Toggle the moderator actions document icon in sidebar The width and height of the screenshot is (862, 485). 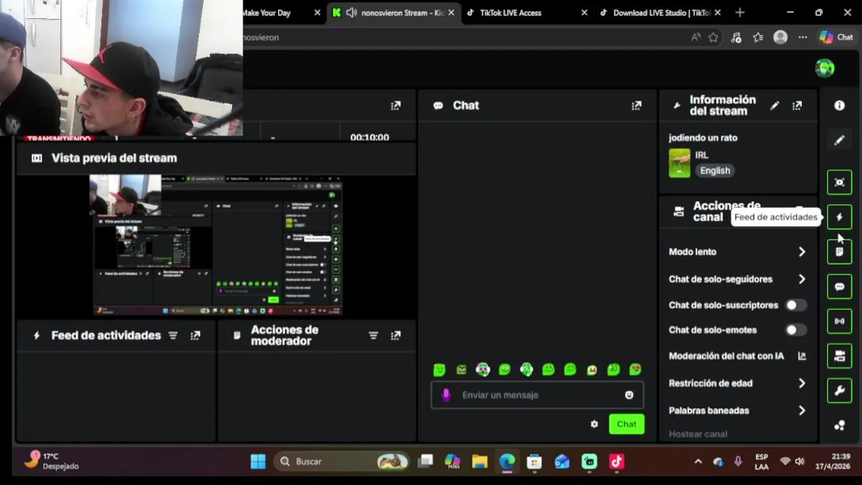(x=839, y=252)
